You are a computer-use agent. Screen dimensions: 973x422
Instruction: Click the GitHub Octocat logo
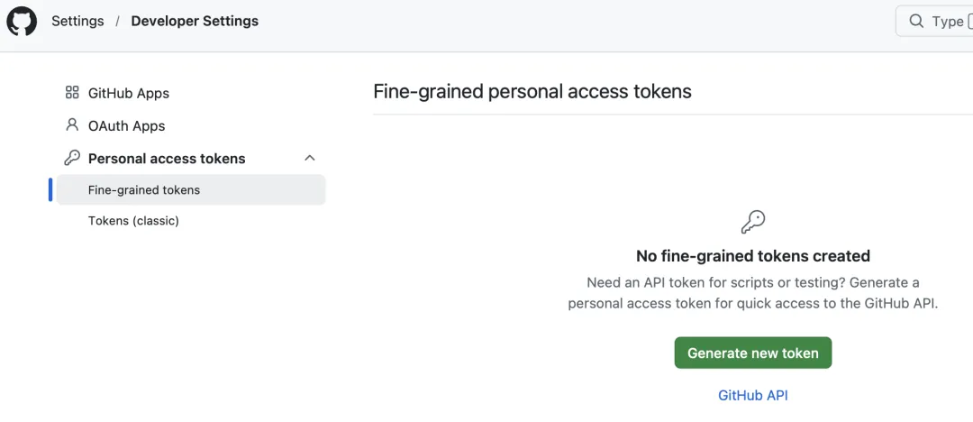pos(22,22)
